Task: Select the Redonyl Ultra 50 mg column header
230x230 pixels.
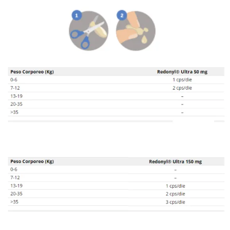Action: pos(182,72)
